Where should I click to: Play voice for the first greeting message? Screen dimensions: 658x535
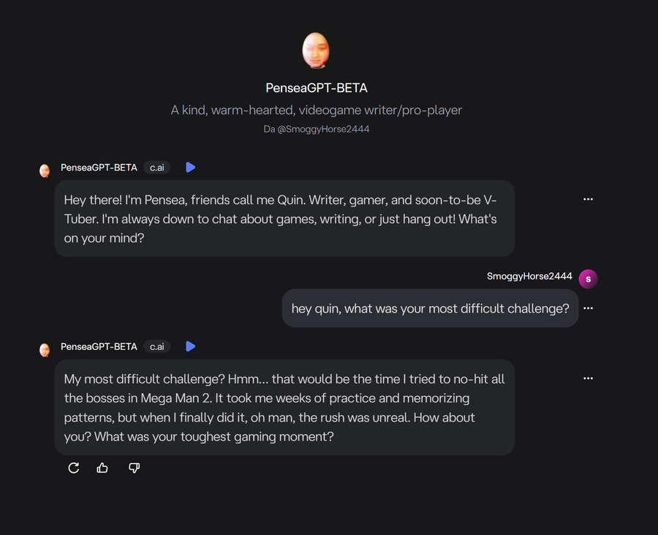[190, 168]
